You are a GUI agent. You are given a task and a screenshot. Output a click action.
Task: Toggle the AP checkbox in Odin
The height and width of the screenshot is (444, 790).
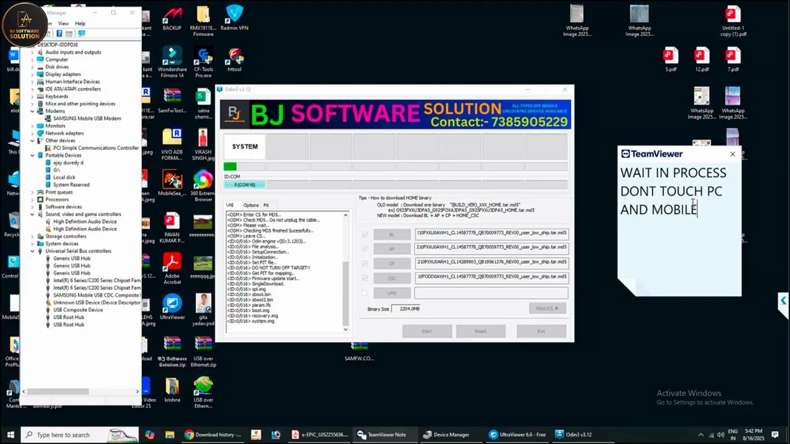[365, 249]
